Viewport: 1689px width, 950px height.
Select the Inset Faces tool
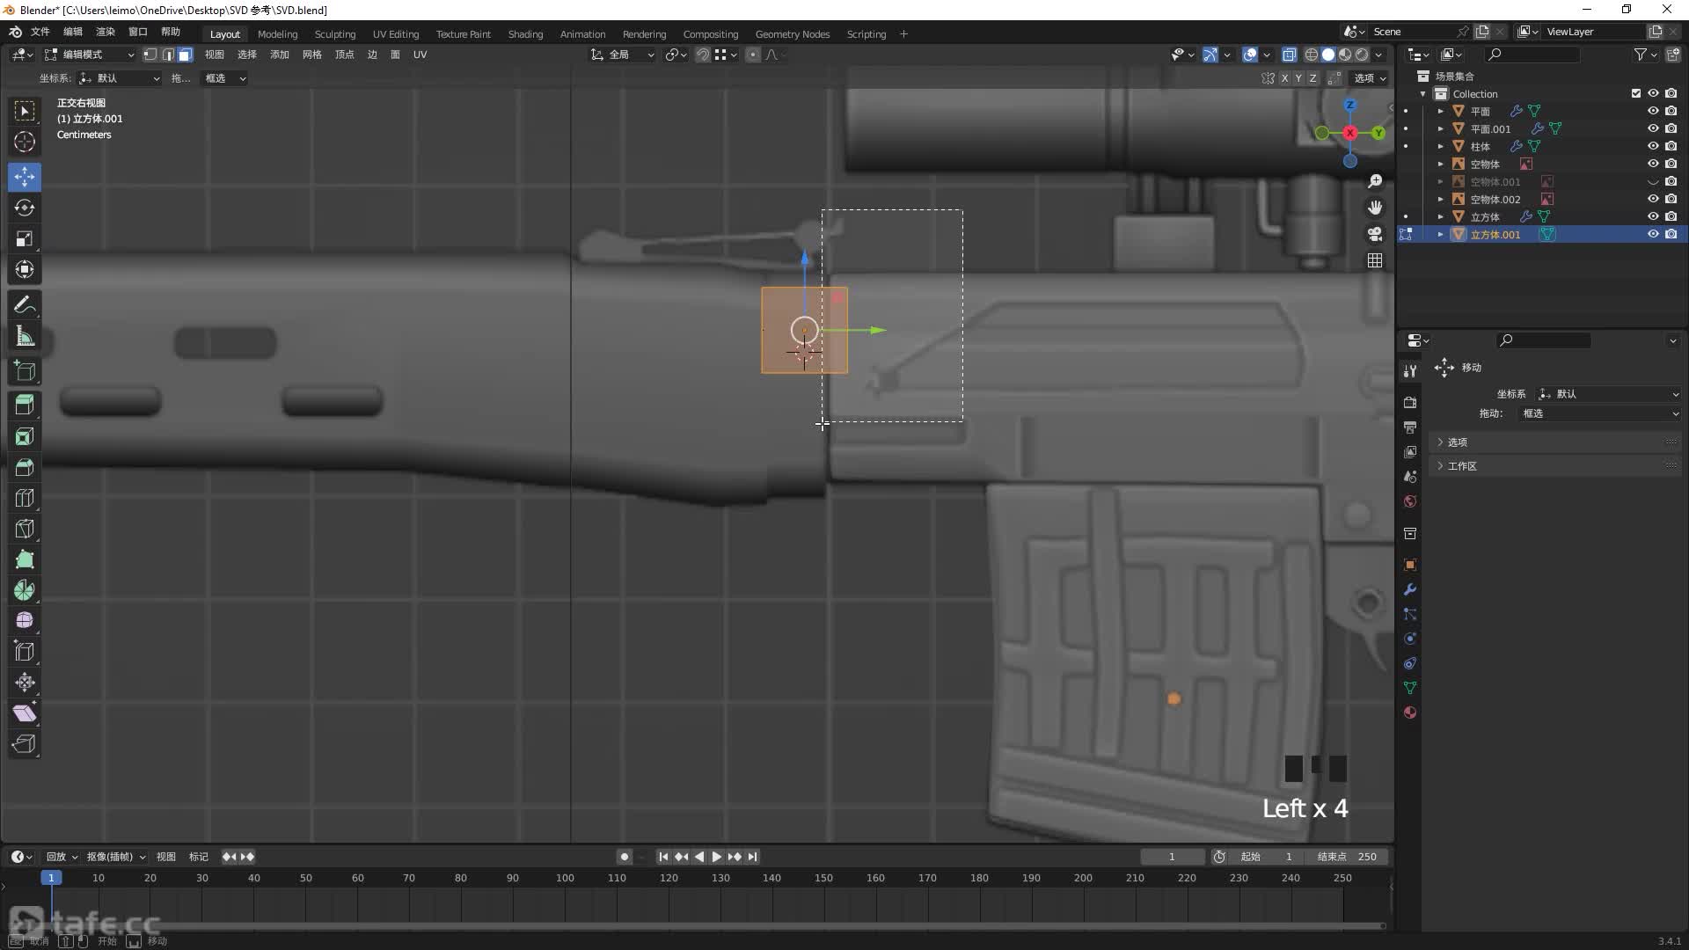click(x=25, y=436)
